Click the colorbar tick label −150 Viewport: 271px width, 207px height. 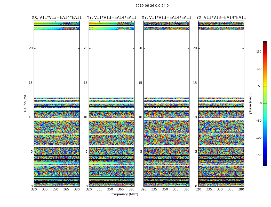(258, 155)
